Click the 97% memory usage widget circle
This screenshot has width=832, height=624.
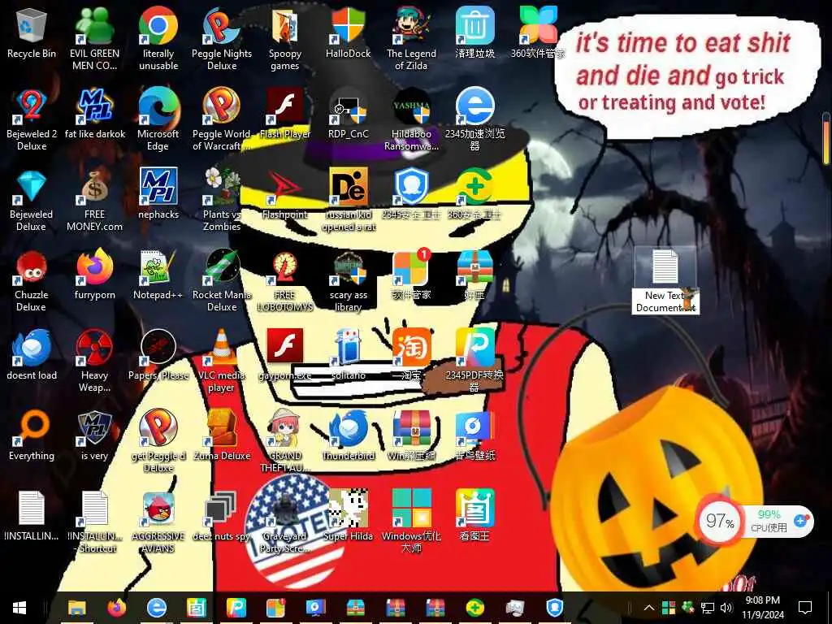point(720,522)
